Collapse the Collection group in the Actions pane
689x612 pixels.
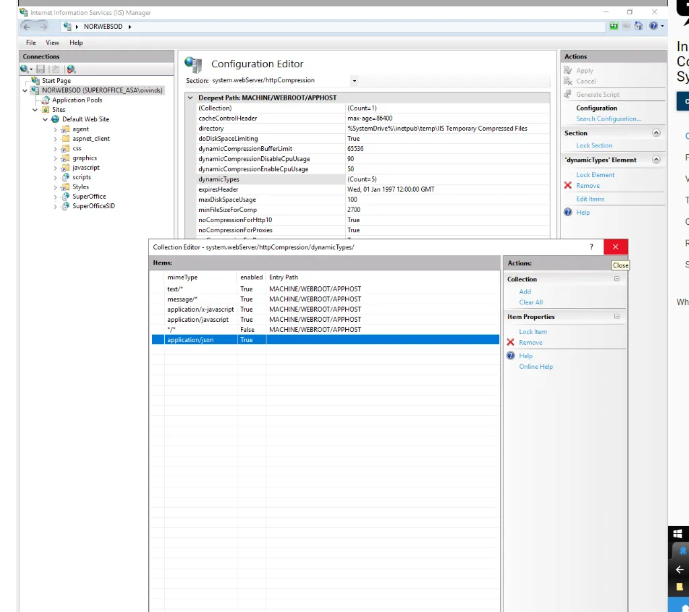[x=616, y=279]
